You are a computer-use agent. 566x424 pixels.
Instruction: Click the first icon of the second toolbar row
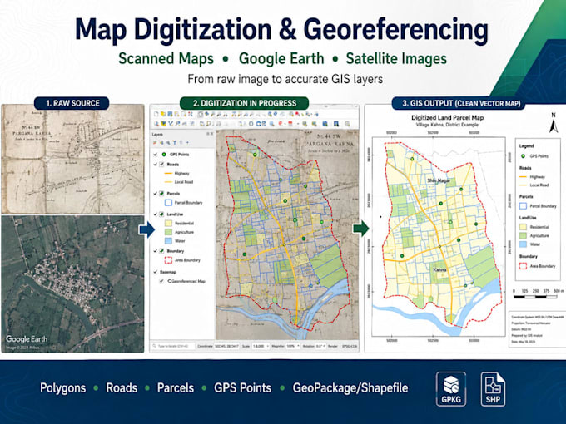(x=156, y=124)
